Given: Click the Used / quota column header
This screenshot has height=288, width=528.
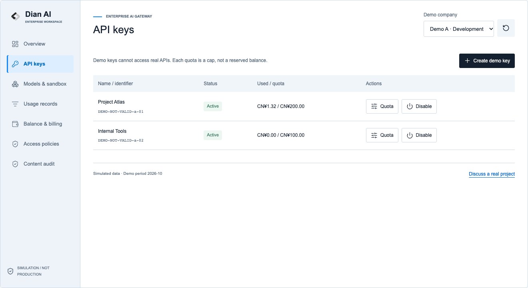Looking at the screenshot, I should [x=271, y=84].
